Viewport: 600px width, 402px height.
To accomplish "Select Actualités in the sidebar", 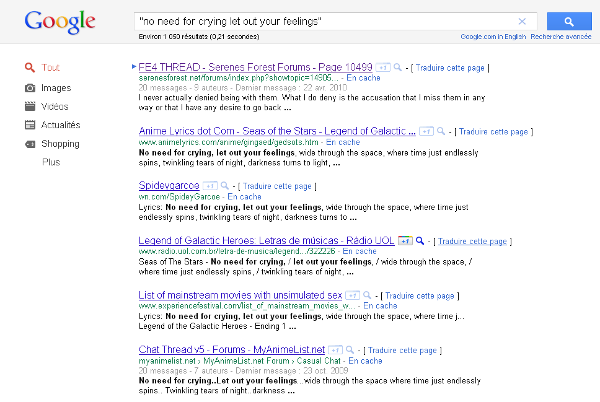I will [x=61, y=125].
